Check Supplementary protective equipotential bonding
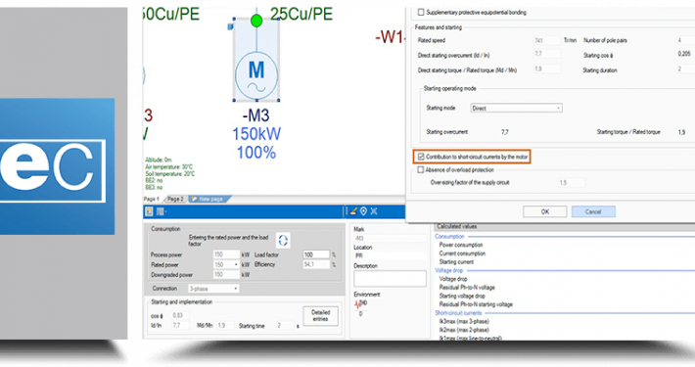Screen dimensions: 695x367 pyautogui.click(x=421, y=13)
